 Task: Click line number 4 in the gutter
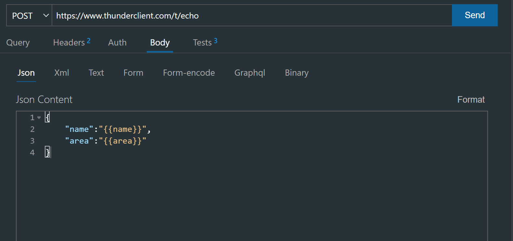(x=32, y=153)
